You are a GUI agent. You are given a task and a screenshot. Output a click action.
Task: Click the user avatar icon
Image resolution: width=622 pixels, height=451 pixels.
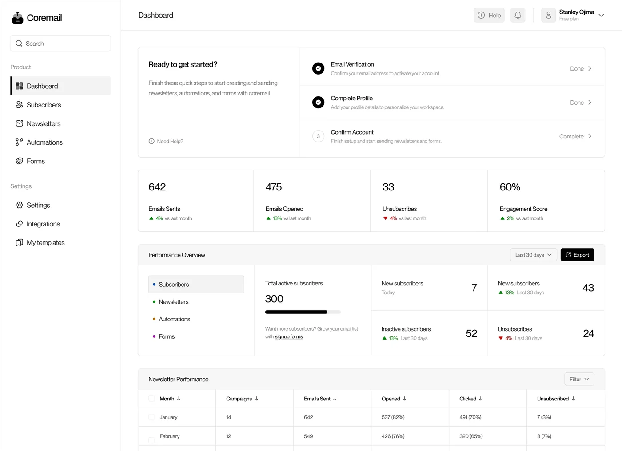coord(549,15)
